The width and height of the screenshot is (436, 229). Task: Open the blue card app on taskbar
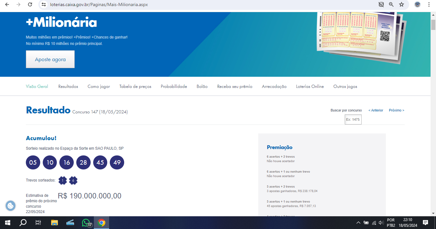coord(70,223)
